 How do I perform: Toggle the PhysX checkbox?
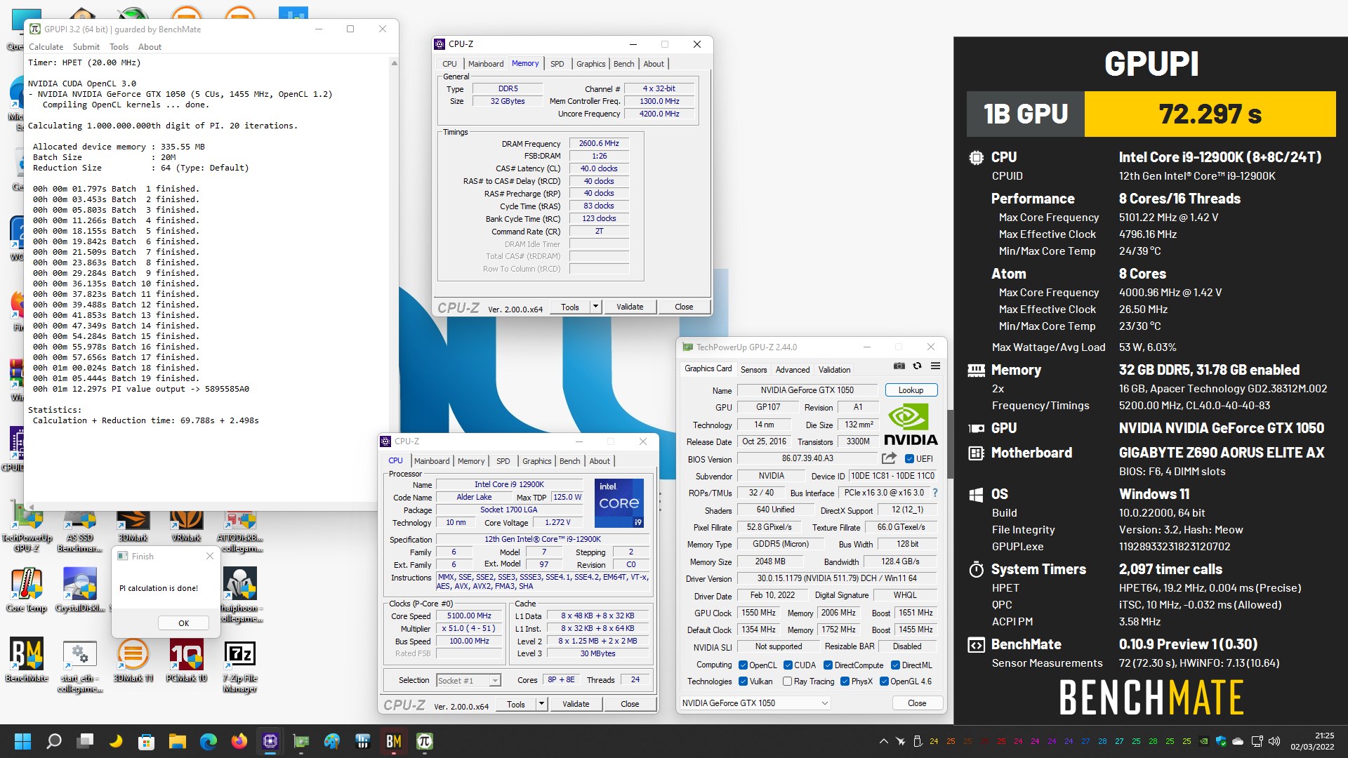tap(845, 681)
